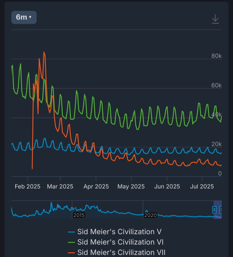This screenshot has height=257, width=233.
Task: Click the May 2025 axis label
Action: click(x=131, y=187)
